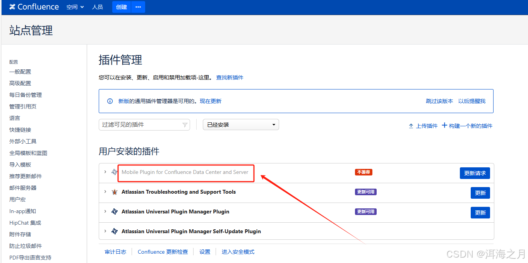The width and height of the screenshot is (528, 263).
Task: Go to 每日备份管理 sidebar link
Action: tap(26, 95)
